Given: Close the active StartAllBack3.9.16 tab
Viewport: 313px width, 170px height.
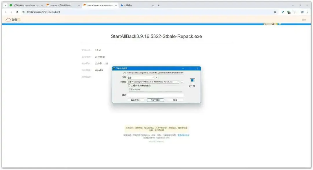Looking at the screenshot, I should 116,6.
